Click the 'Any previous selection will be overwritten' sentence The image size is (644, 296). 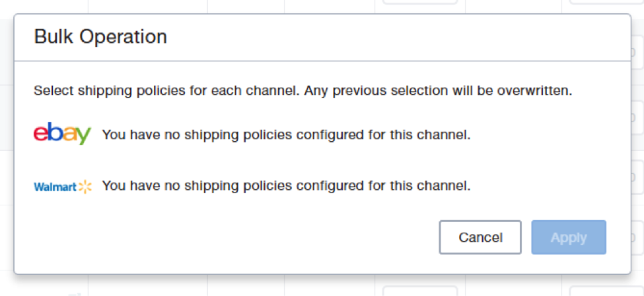439,91
